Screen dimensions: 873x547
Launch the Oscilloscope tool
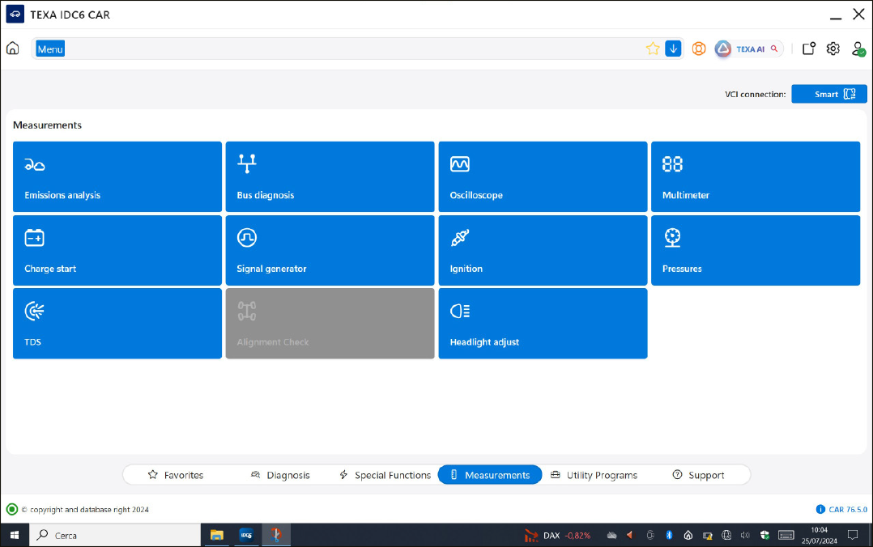[x=543, y=176]
